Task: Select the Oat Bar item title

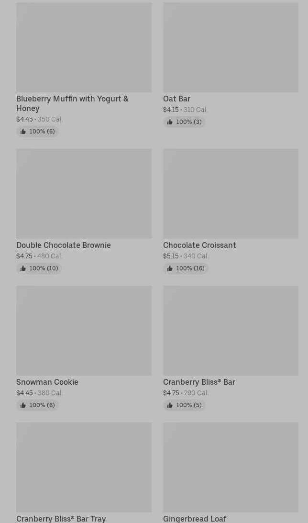Action: (176, 99)
